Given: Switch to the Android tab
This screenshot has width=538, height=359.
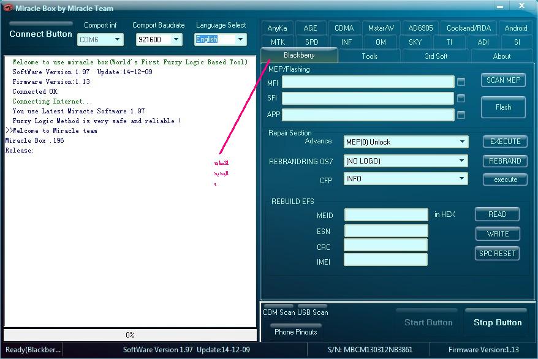Looking at the screenshot, I should point(516,28).
